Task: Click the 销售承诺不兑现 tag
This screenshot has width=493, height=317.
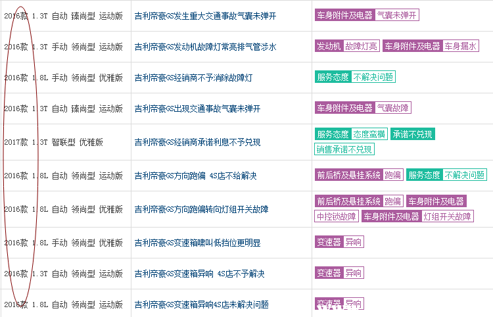Action: click(344, 149)
